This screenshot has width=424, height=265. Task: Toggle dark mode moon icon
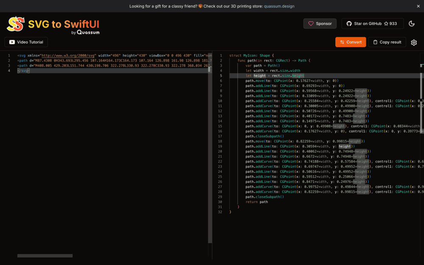coord(412,23)
